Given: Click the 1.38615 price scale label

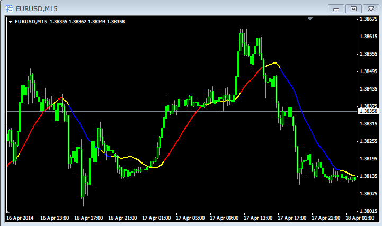Looking at the screenshot, I should pos(369,37).
